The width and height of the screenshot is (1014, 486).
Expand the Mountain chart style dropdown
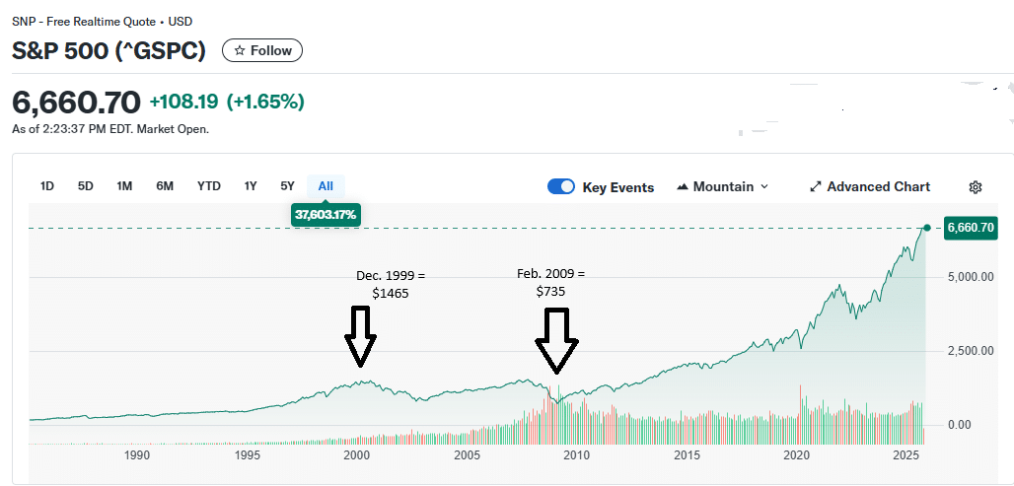pyautogui.click(x=764, y=186)
